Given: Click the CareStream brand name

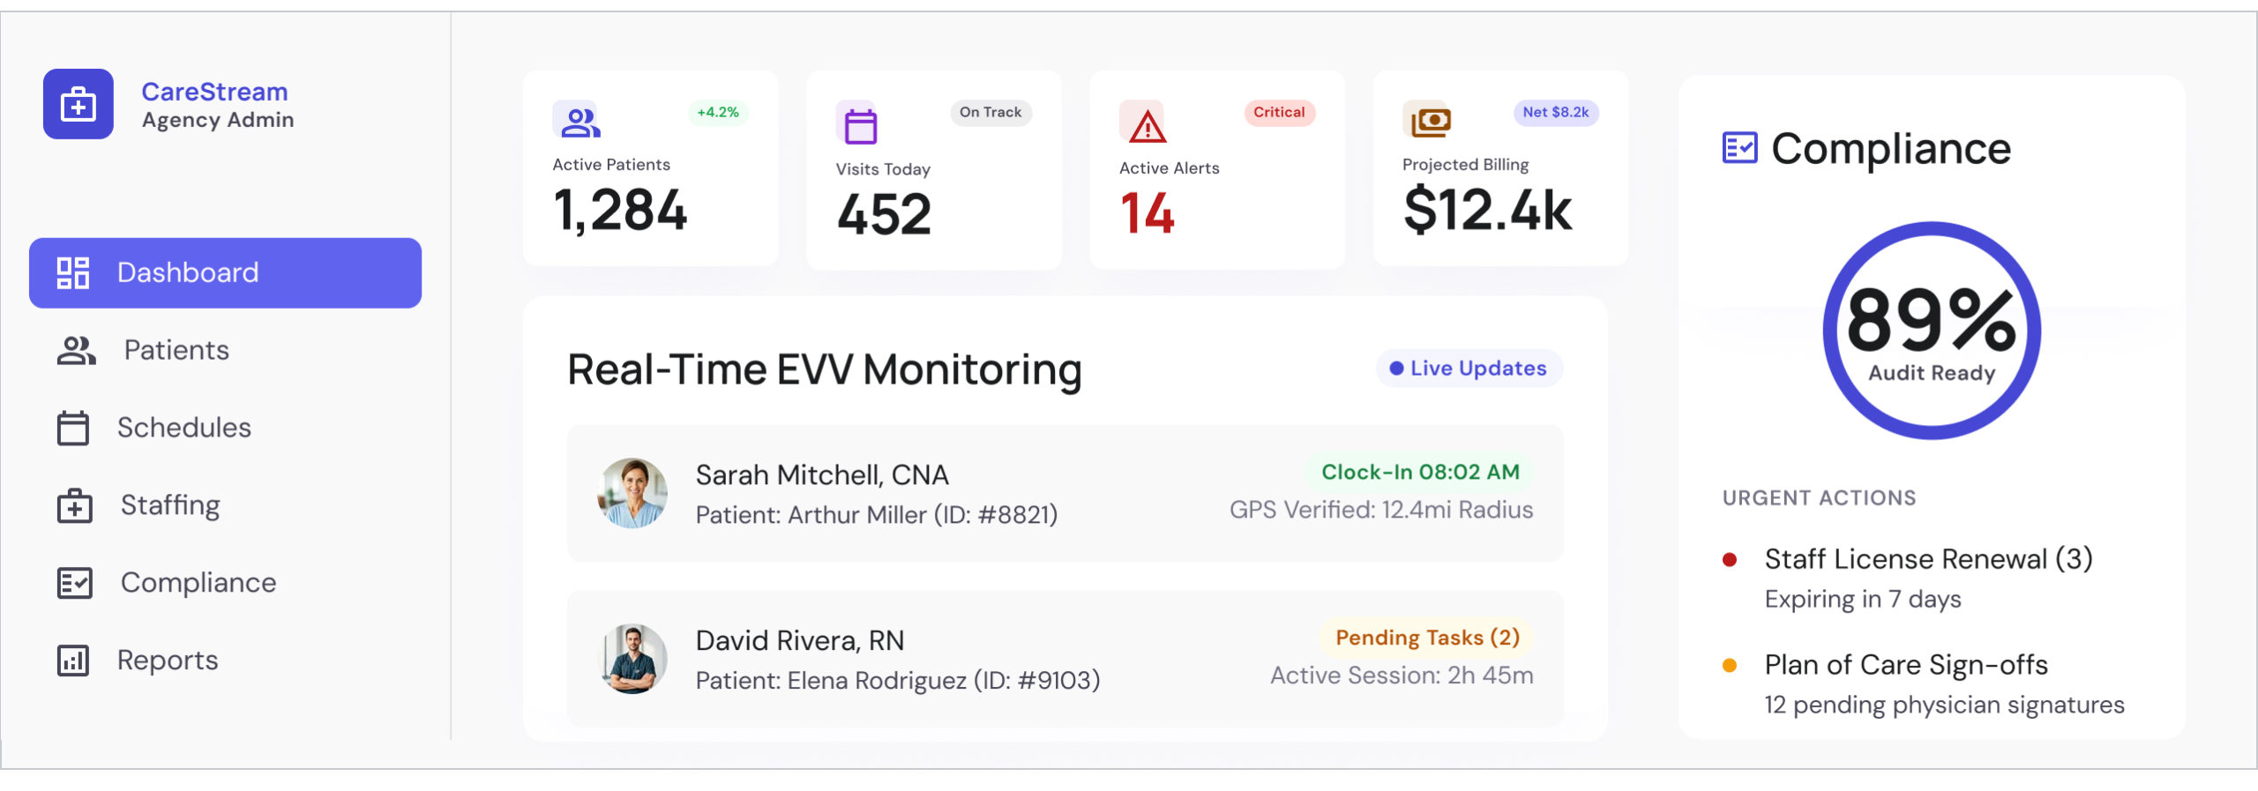Looking at the screenshot, I should click(214, 92).
